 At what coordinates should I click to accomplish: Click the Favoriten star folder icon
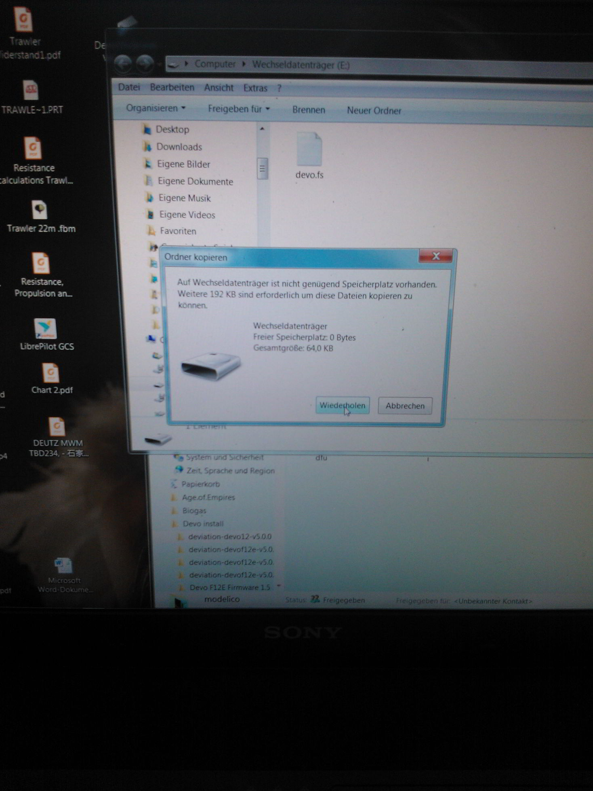coord(151,231)
